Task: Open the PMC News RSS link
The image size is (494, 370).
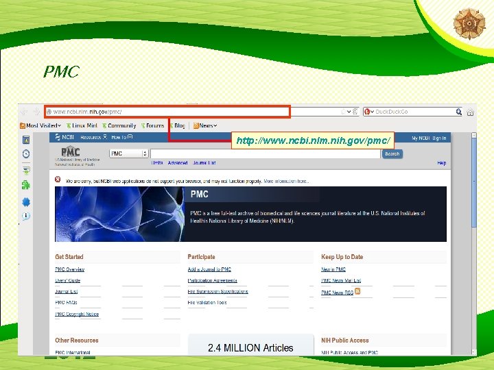Action: (x=337, y=293)
